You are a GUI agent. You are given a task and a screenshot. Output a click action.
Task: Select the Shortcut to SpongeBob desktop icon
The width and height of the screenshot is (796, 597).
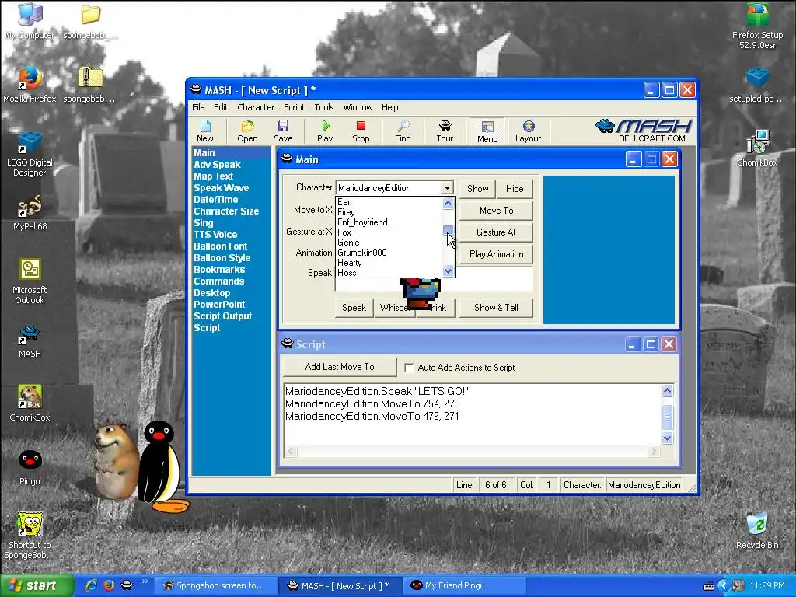click(30, 536)
